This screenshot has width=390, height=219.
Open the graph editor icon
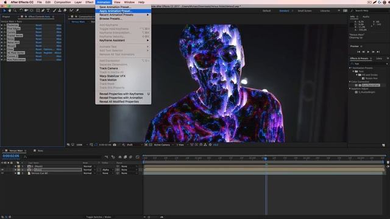pyautogui.click(x=138, y=157)
